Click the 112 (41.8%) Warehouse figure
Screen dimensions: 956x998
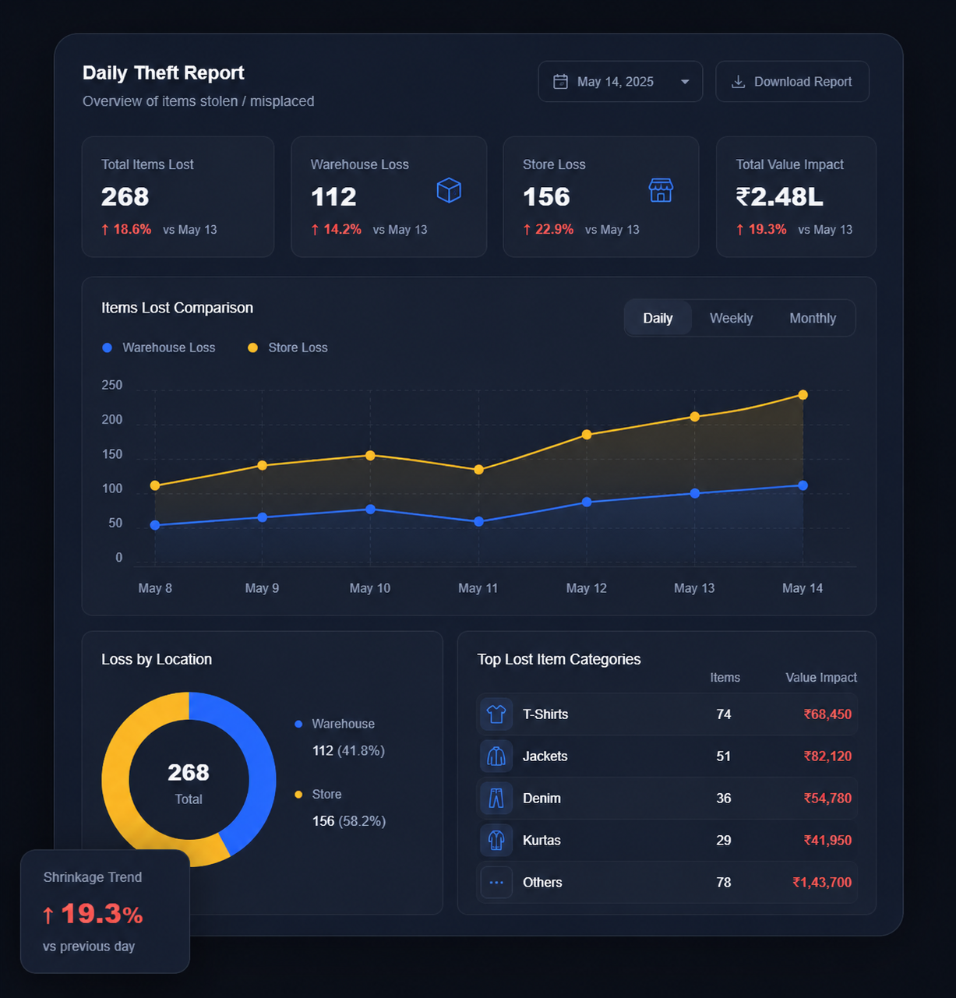tap(348, 751)
